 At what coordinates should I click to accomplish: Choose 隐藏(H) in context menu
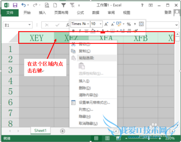pos(93,116)
